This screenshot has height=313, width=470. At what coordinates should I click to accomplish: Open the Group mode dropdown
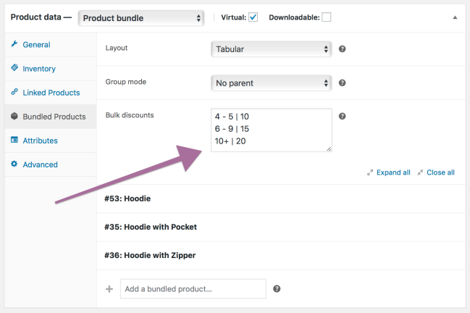pyautogui.click(x=271, y=83)
